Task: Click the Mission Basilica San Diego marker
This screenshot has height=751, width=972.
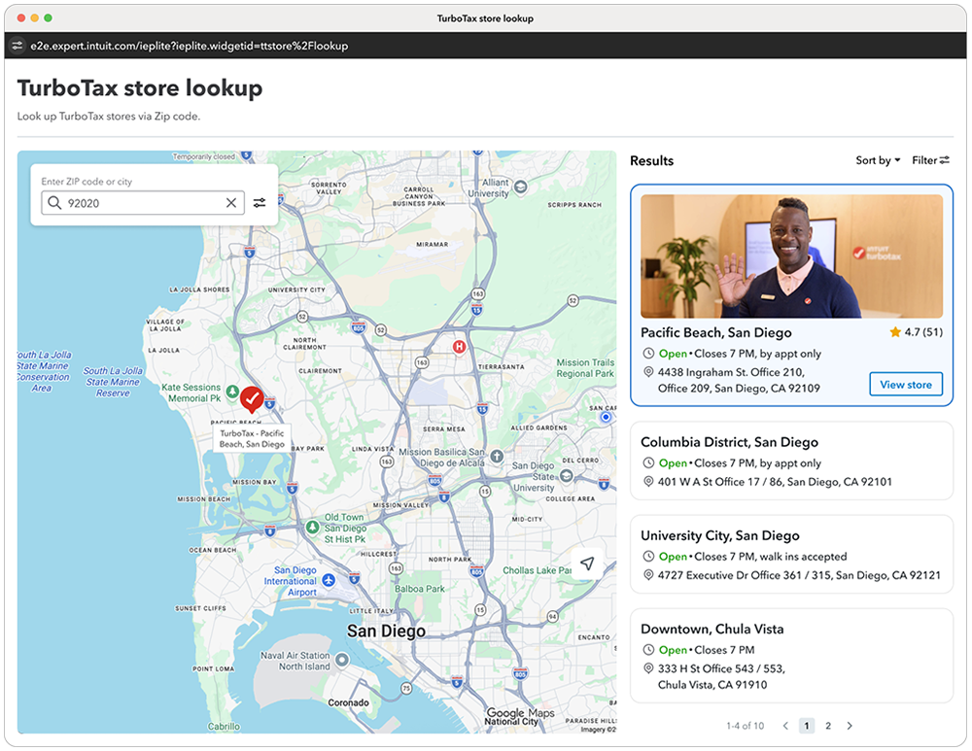Action: click(x=497, y=457)
